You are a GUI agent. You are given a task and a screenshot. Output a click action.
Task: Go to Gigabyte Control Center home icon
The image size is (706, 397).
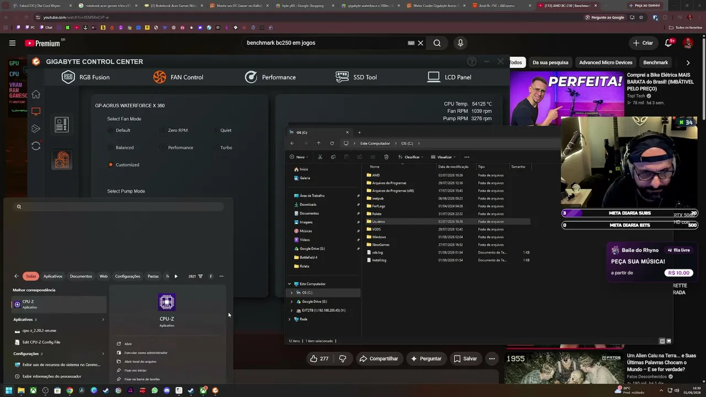[x=36, y=94]
